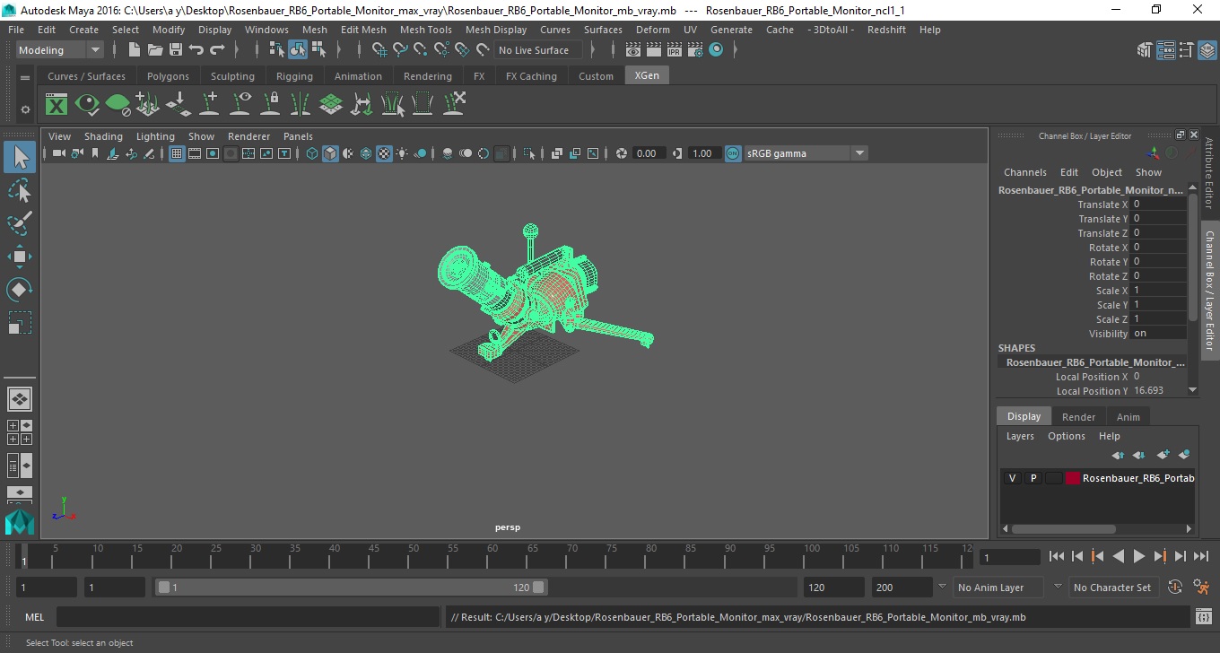Open the Render layer tab

1078,417
